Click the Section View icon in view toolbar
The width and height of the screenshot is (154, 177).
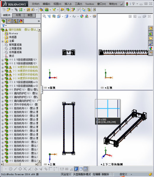(x=54, y=16)
